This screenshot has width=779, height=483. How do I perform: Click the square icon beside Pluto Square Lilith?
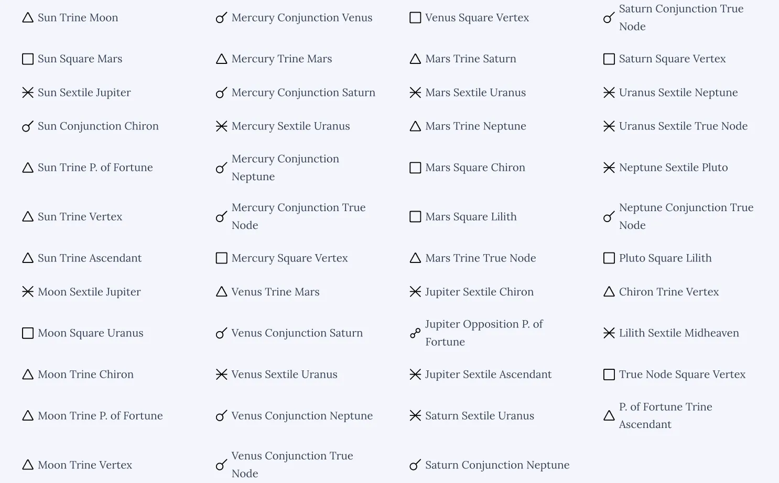click(x=609, y=258)
